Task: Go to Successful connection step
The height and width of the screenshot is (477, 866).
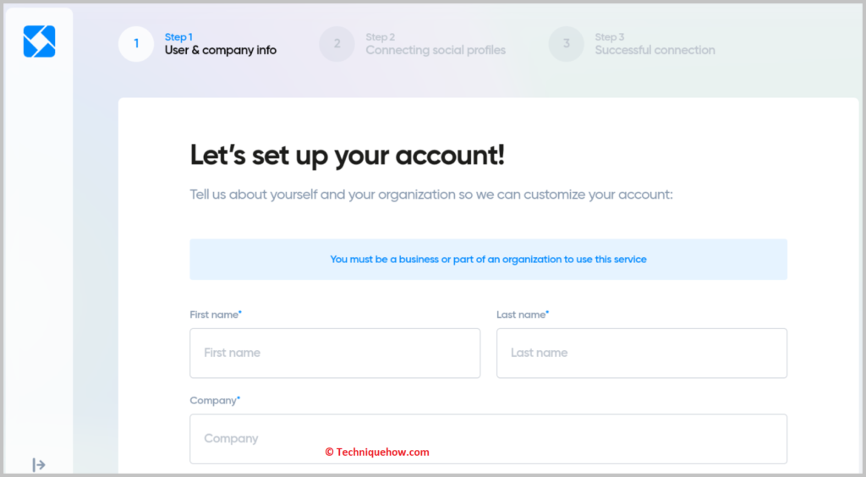Action: pyautogui.click(x=655, y=50)
